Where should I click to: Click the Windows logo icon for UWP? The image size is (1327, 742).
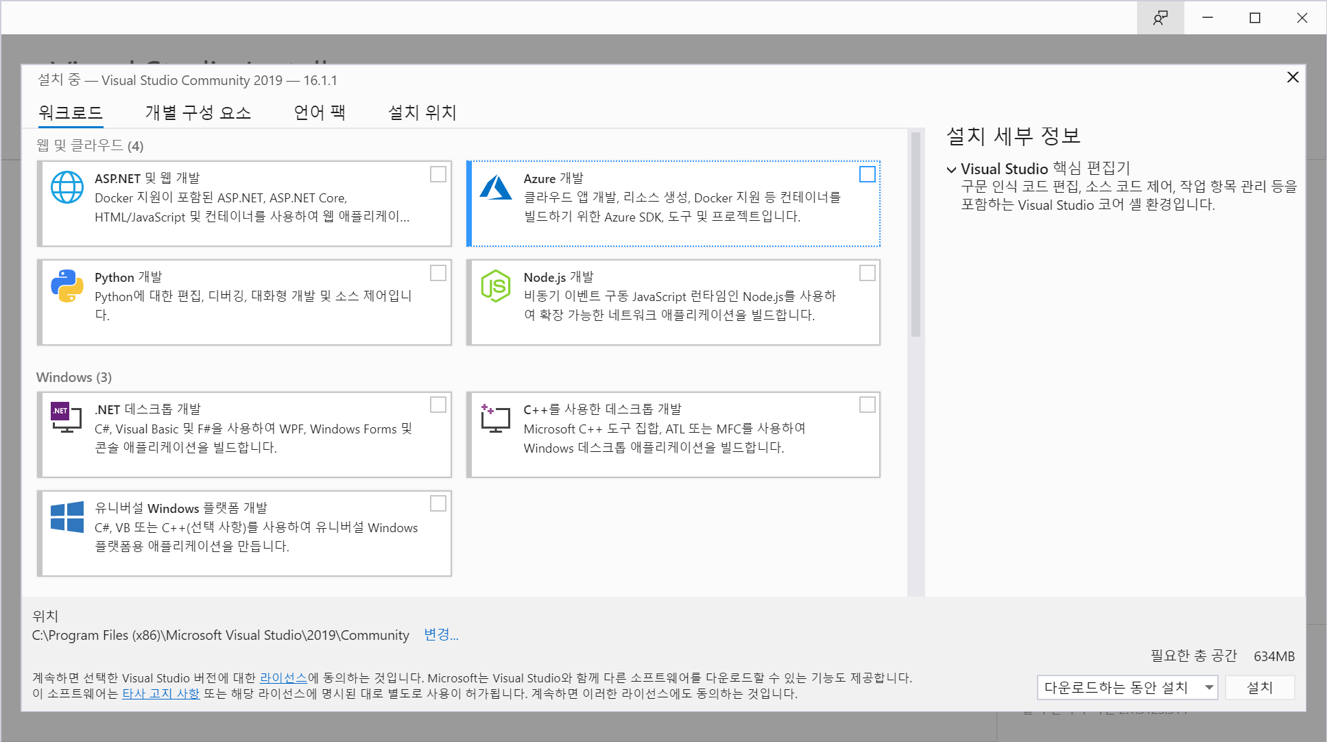[x=67, y=516]
